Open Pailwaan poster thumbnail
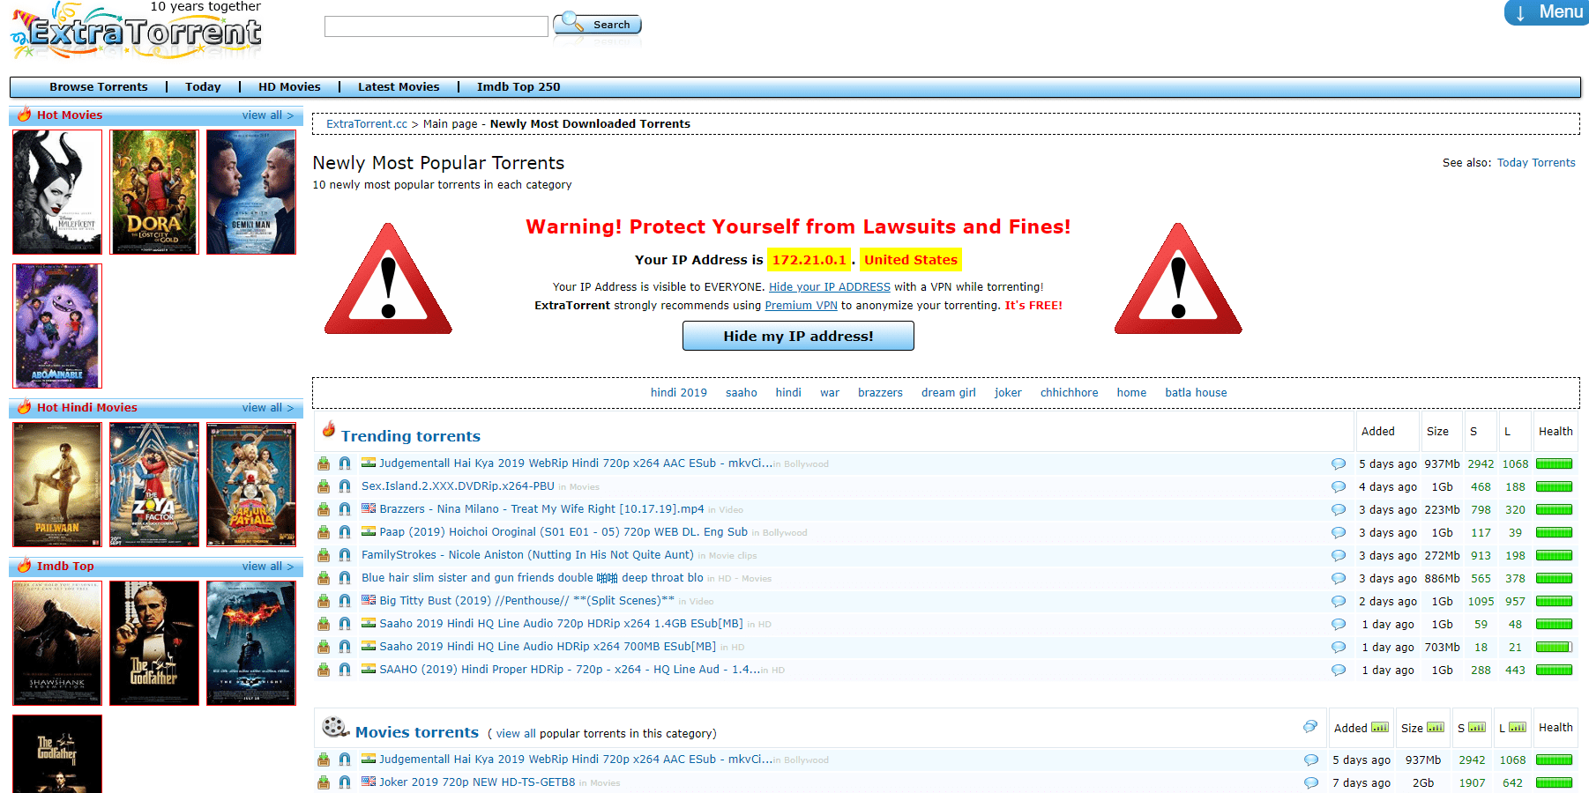The width and height of the screenshot is (1589, 793). 57,485
